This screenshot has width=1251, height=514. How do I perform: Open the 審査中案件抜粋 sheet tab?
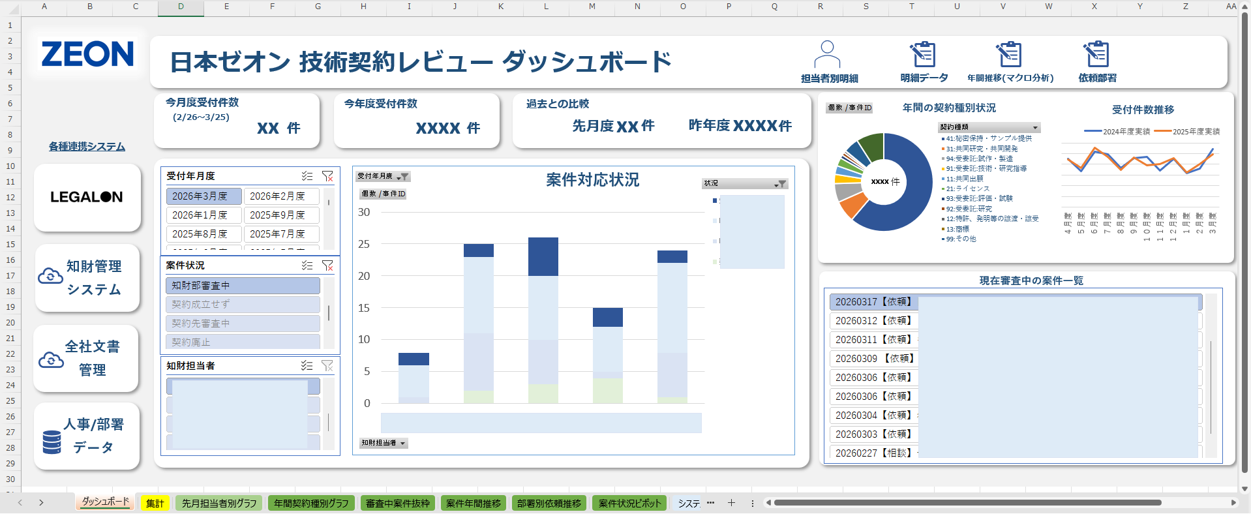[x=398, y=504]
